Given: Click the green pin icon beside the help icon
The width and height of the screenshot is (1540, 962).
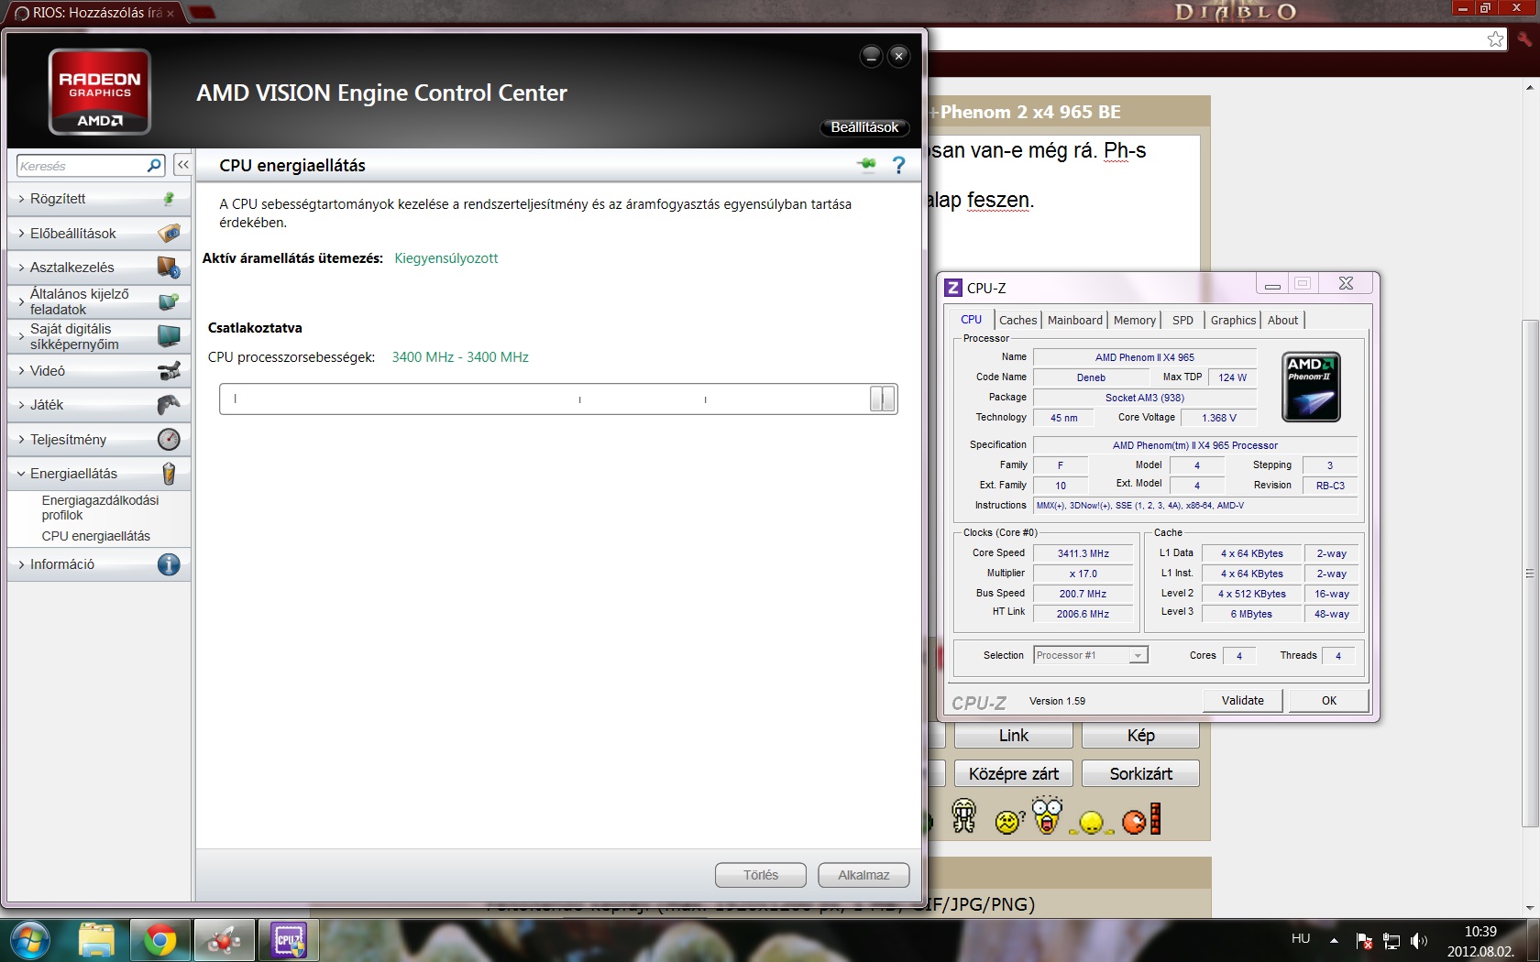Looking at the screenshot, I should point(866,165).
